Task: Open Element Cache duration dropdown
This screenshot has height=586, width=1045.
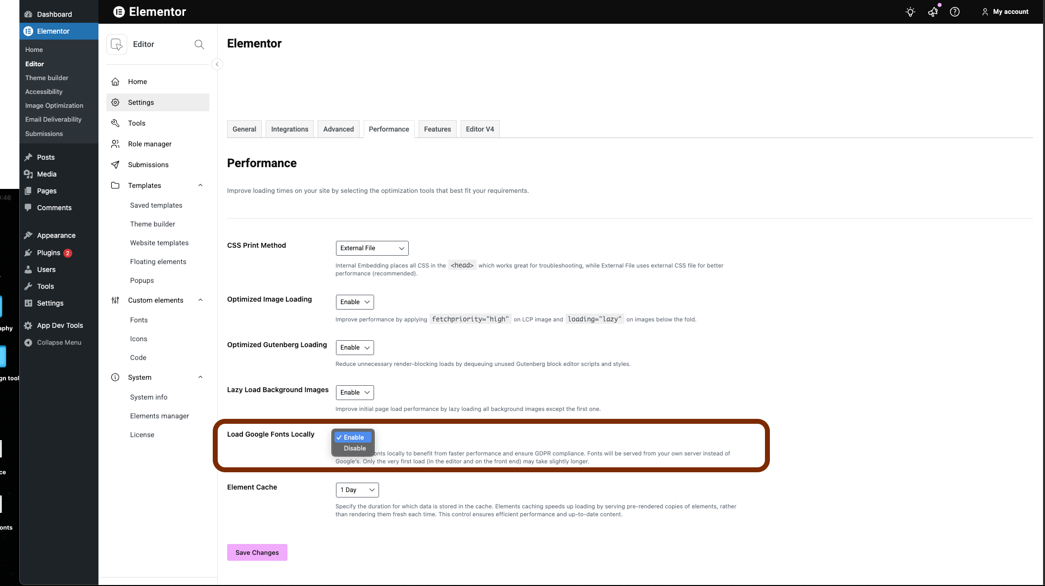Action: (357, 490)
